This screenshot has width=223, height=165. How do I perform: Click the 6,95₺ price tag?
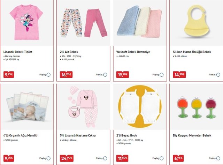[178, 158]
